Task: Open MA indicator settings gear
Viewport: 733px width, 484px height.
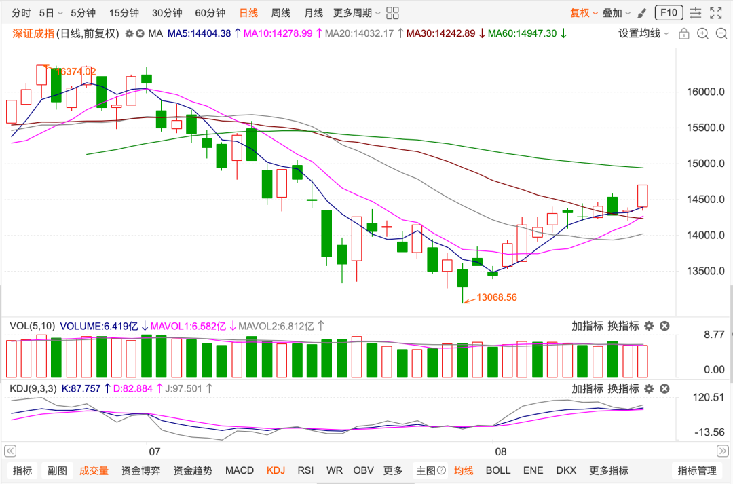Action: 130,34
